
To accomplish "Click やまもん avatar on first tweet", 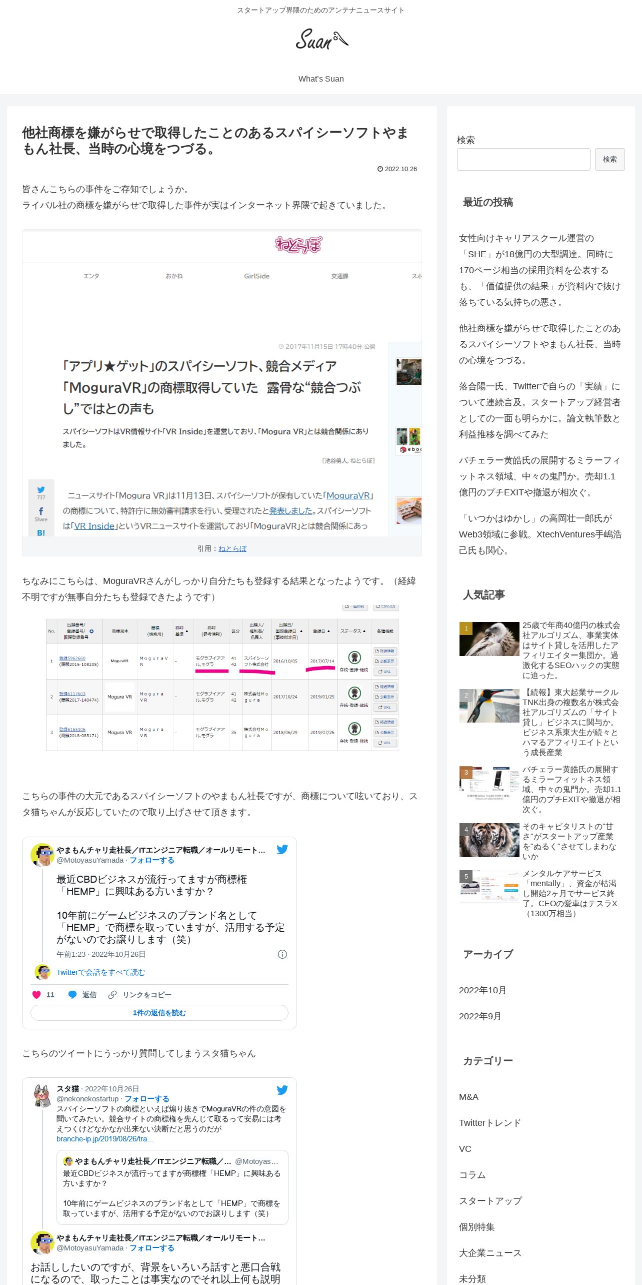I will tap(42, 855).
